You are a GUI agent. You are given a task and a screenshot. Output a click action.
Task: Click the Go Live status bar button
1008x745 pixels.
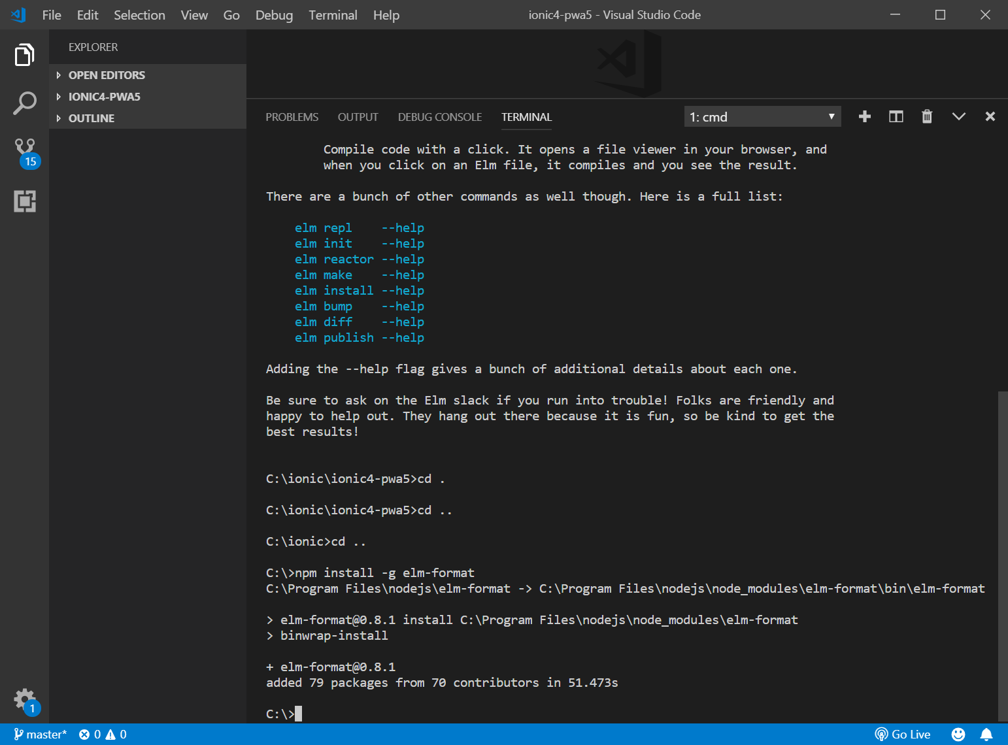903,735
